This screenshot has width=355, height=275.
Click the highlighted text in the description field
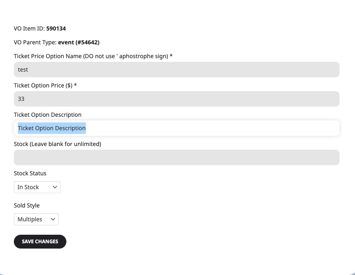point(52,128)
